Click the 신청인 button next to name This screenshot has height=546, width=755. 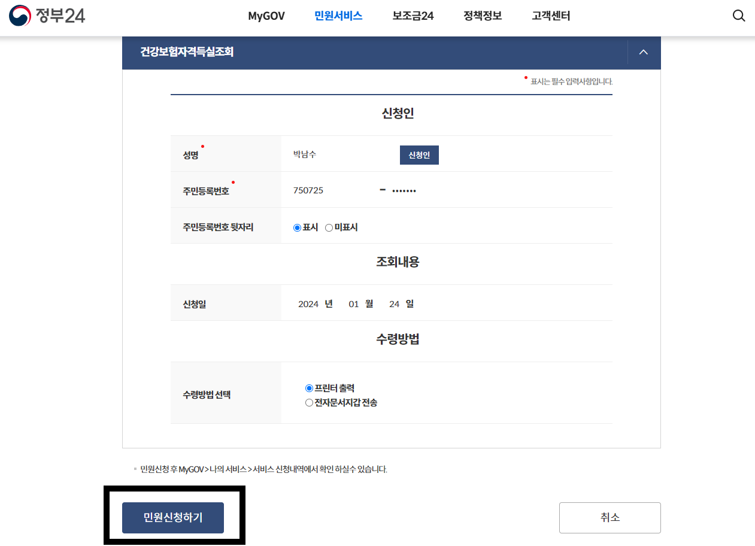[419, 155]
